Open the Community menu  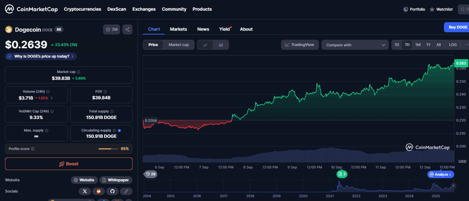[x=174, y=9]
